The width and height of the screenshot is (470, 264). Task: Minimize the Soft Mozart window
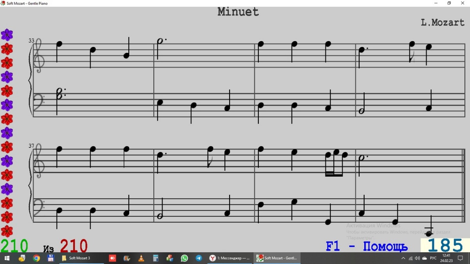(436, 3)
